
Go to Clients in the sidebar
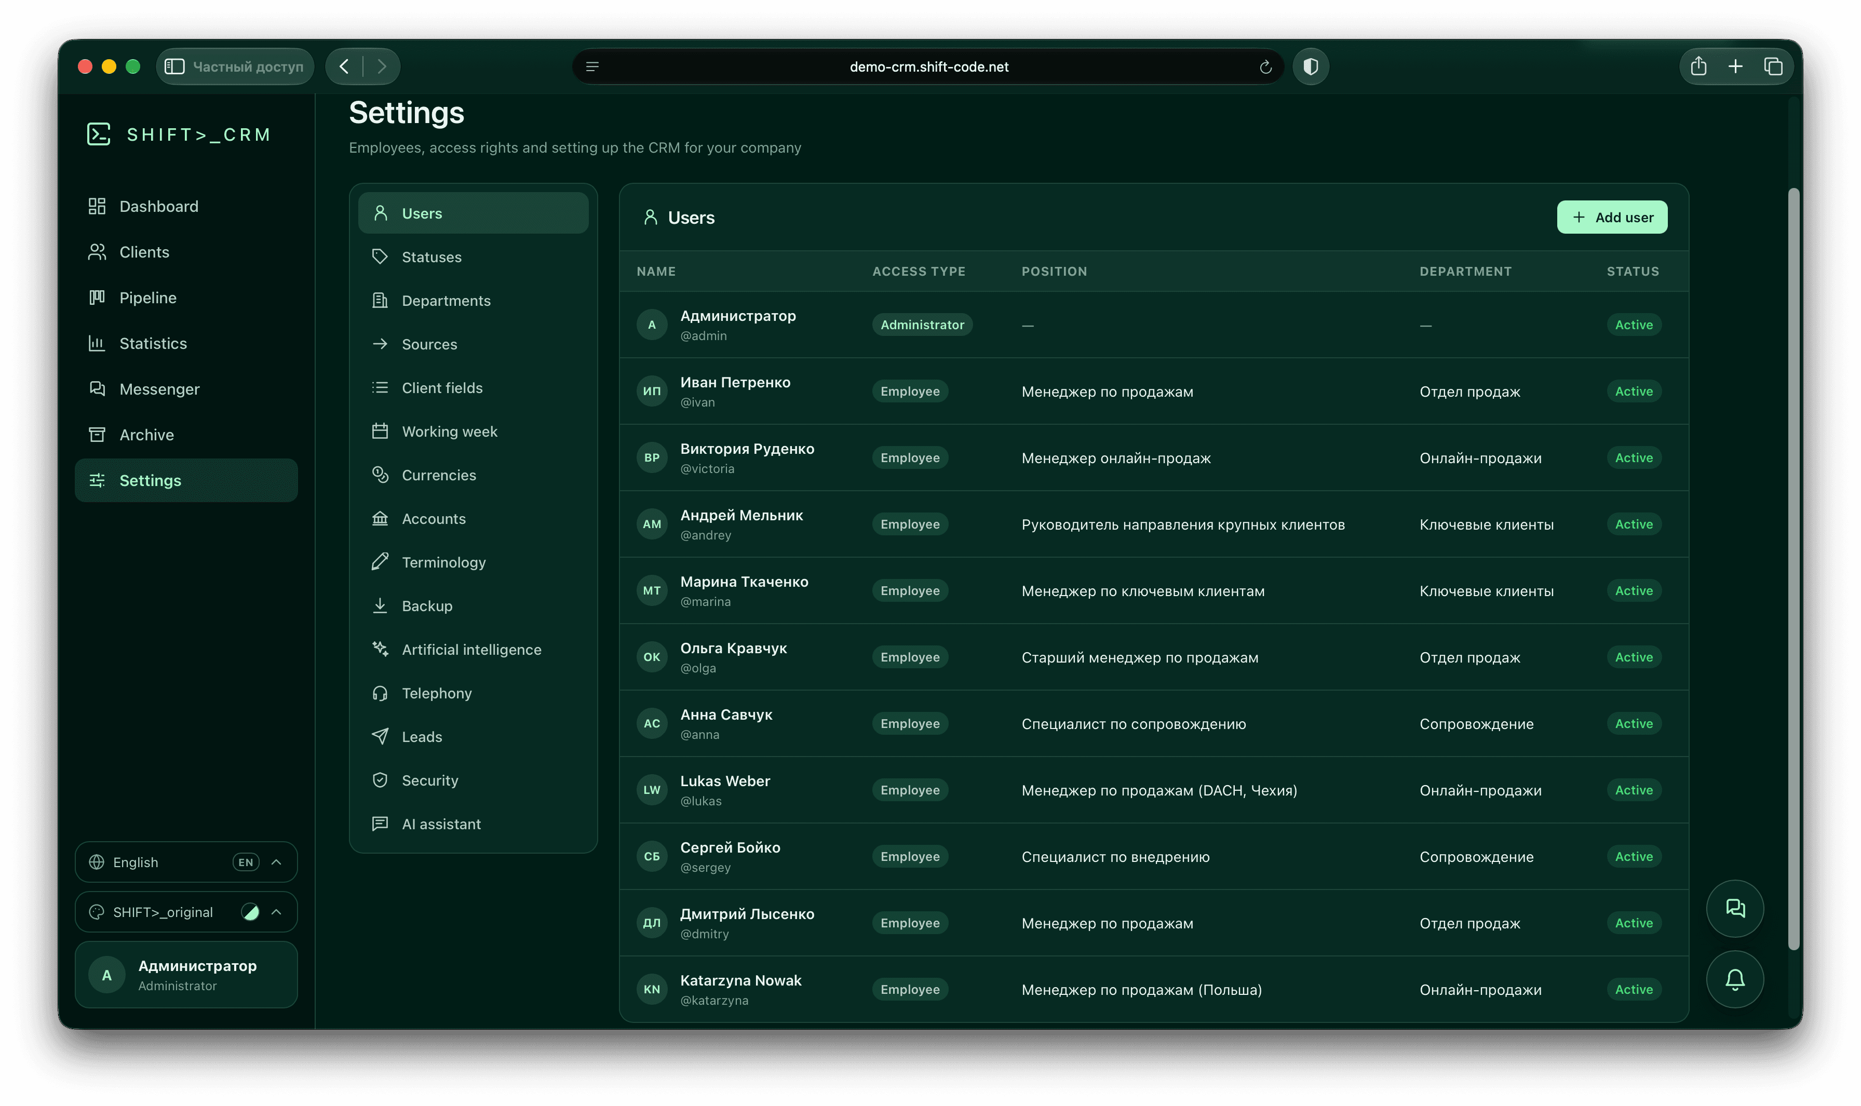click(x=186, y=252)
